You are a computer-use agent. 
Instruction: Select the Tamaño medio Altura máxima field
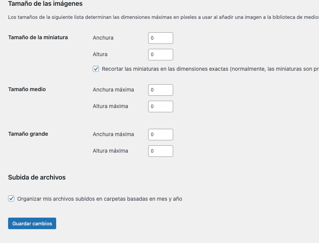coord(160,107)
